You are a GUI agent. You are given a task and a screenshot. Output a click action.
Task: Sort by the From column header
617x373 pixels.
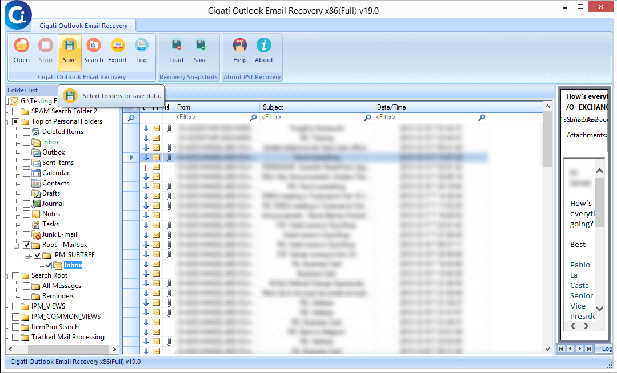(217, 107)
